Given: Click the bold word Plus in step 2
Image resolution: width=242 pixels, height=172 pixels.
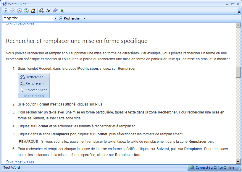Looking at the screenshot, I should [x=99, y=104].
